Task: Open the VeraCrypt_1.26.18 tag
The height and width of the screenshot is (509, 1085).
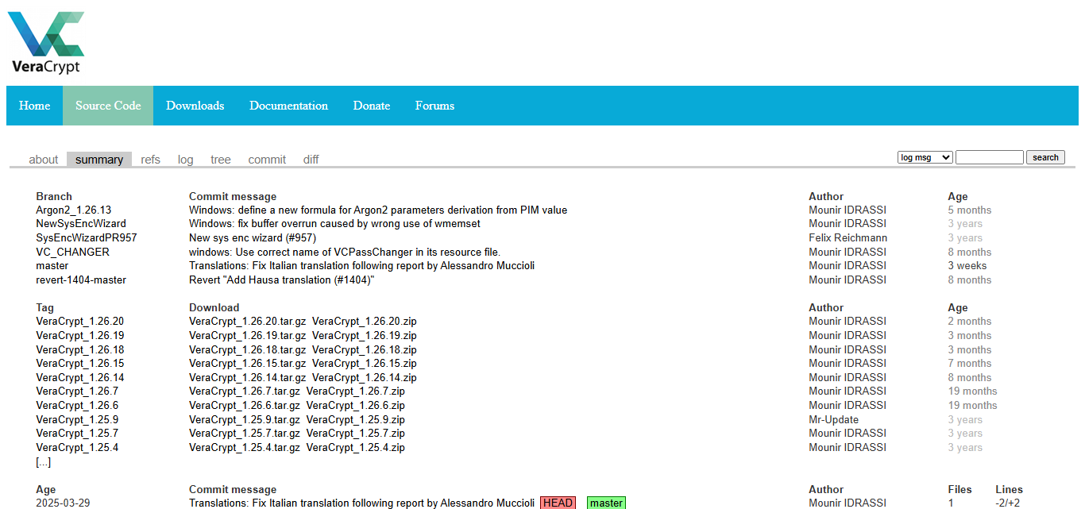Action: pyautogui.click(x=80, y=349)
